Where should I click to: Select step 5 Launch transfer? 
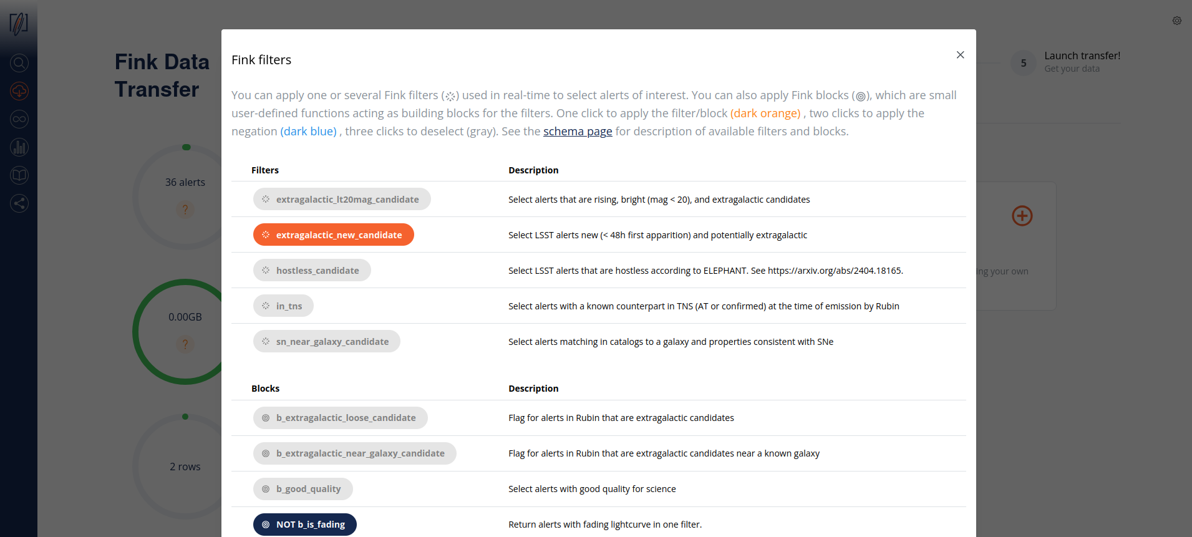(x=1023, y=63)
